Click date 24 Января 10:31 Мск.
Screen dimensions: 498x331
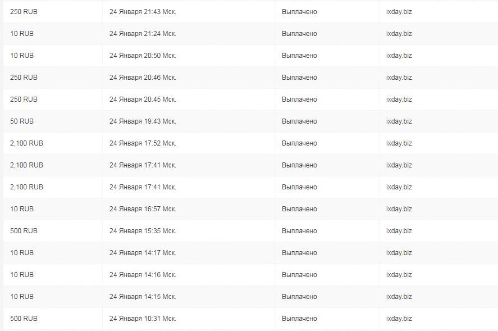point(143,319)
